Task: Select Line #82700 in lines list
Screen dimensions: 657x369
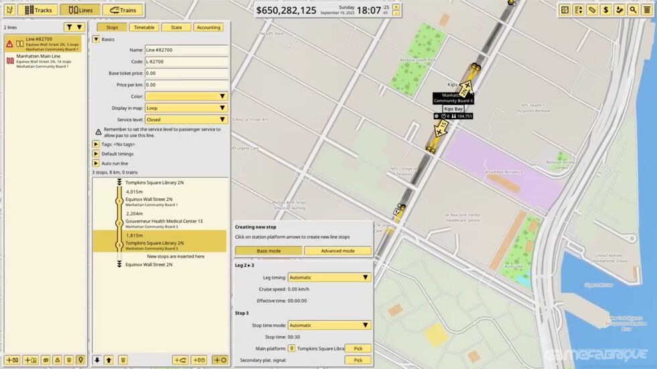Action: point(43,44)
